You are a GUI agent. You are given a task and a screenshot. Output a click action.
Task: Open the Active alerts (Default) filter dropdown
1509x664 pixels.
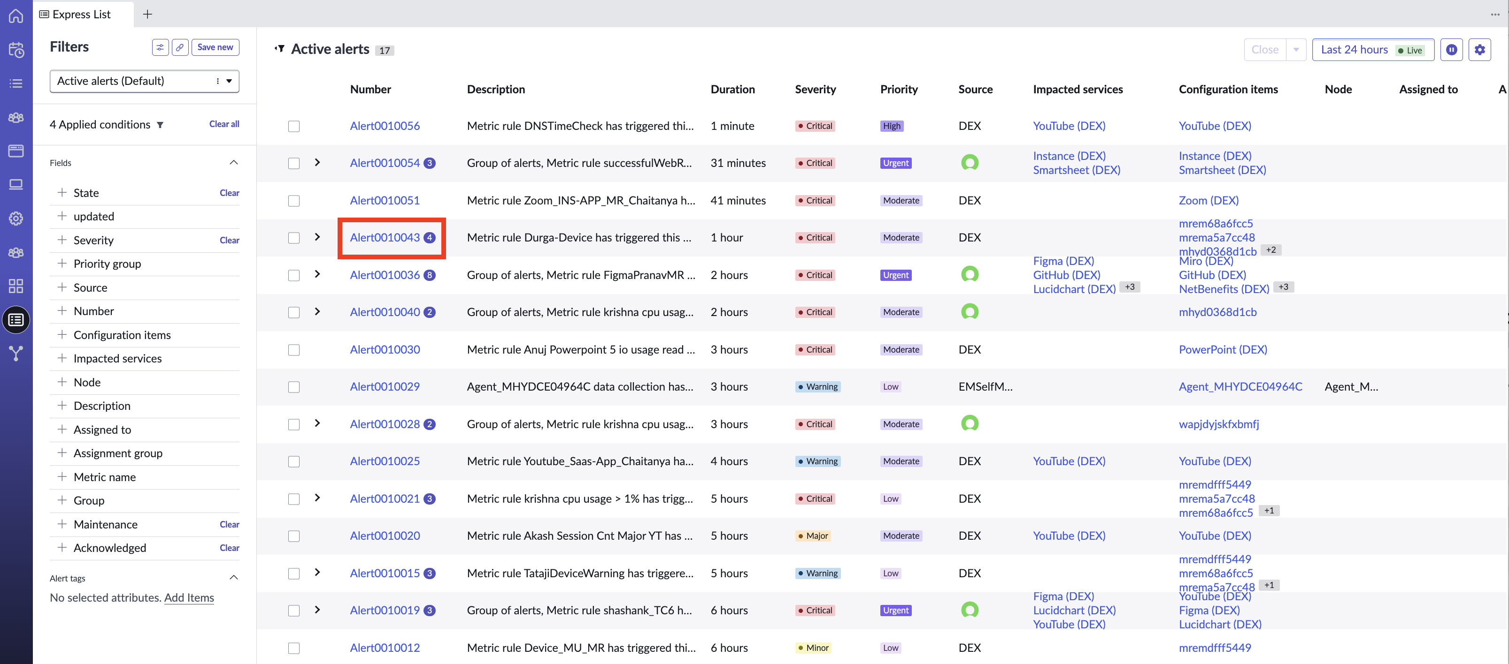pyautogui.click(x=144, y=81)
